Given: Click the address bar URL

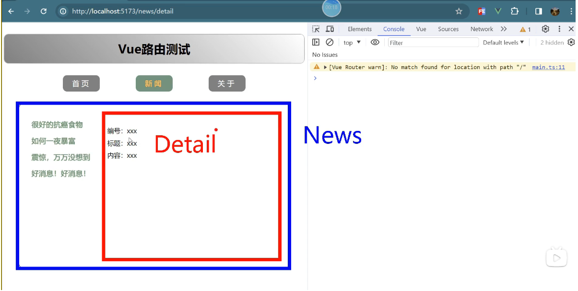Looking at the screenshot, I should (x=123, y=11).
